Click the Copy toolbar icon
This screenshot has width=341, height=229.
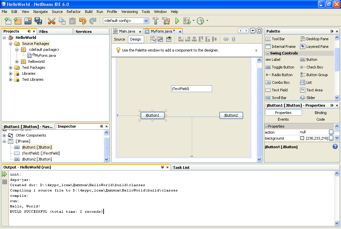62,21
